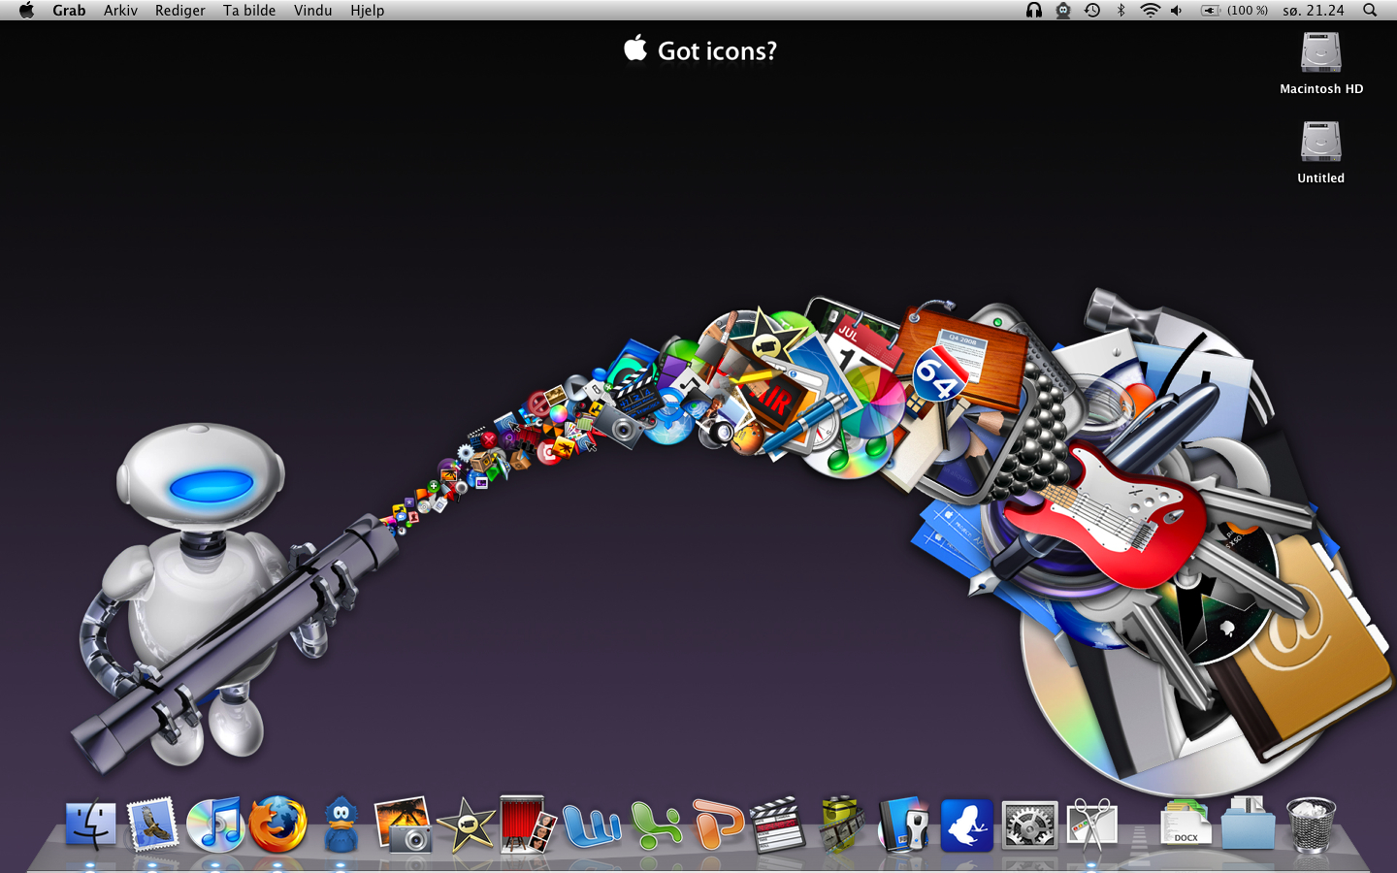The height and width of the screenshot is (873, 1397).
Task: Open the blue book and speaker Dock icon
Action: tap(903, 824)
